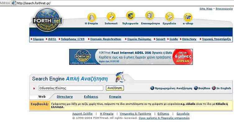Image resolution: width=234 pixels, height=122 pixels.
Task: Click the e-shop label in header
Action: [x=188, y=23]
